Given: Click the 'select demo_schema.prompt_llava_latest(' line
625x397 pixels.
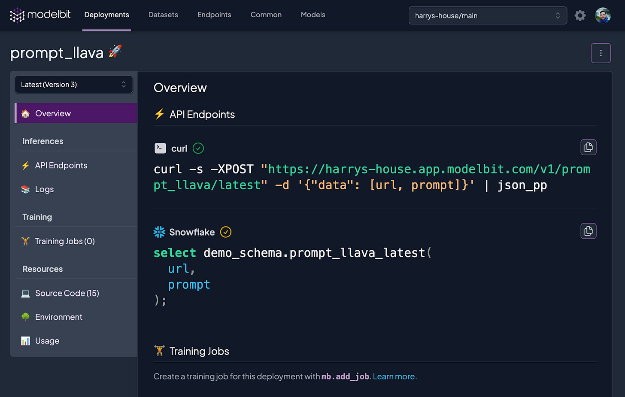Looking at the screenshot, I should tap(292, 253).
